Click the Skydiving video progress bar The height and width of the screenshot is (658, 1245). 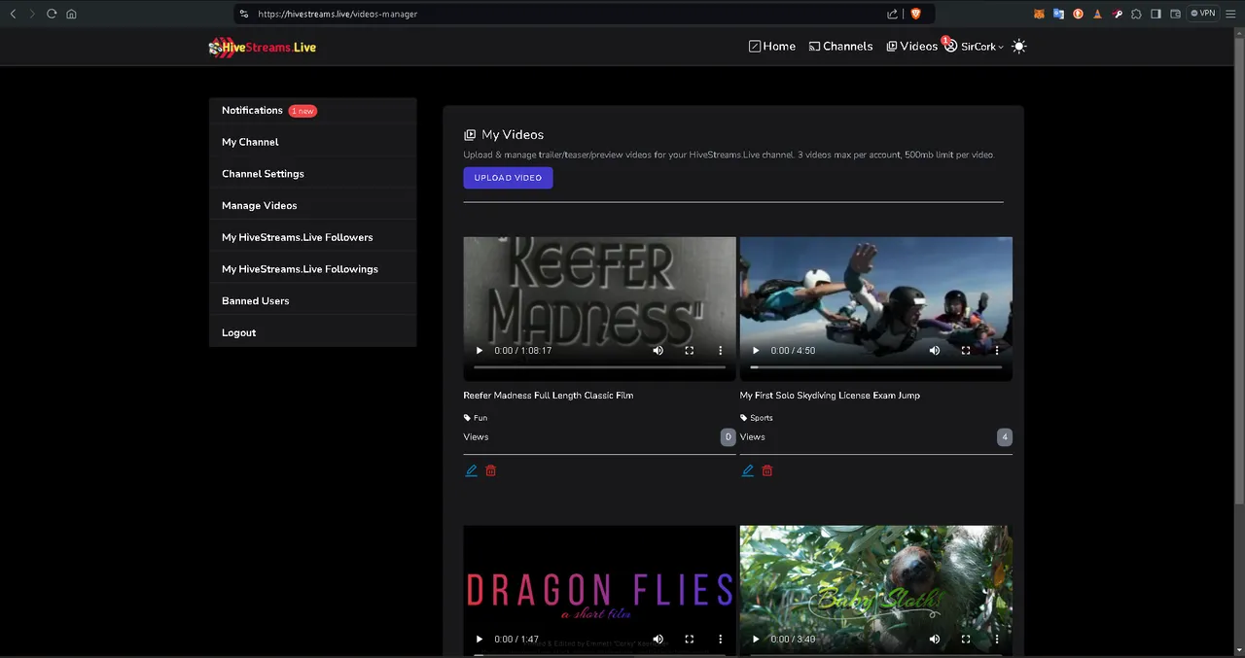pos(876,367)
